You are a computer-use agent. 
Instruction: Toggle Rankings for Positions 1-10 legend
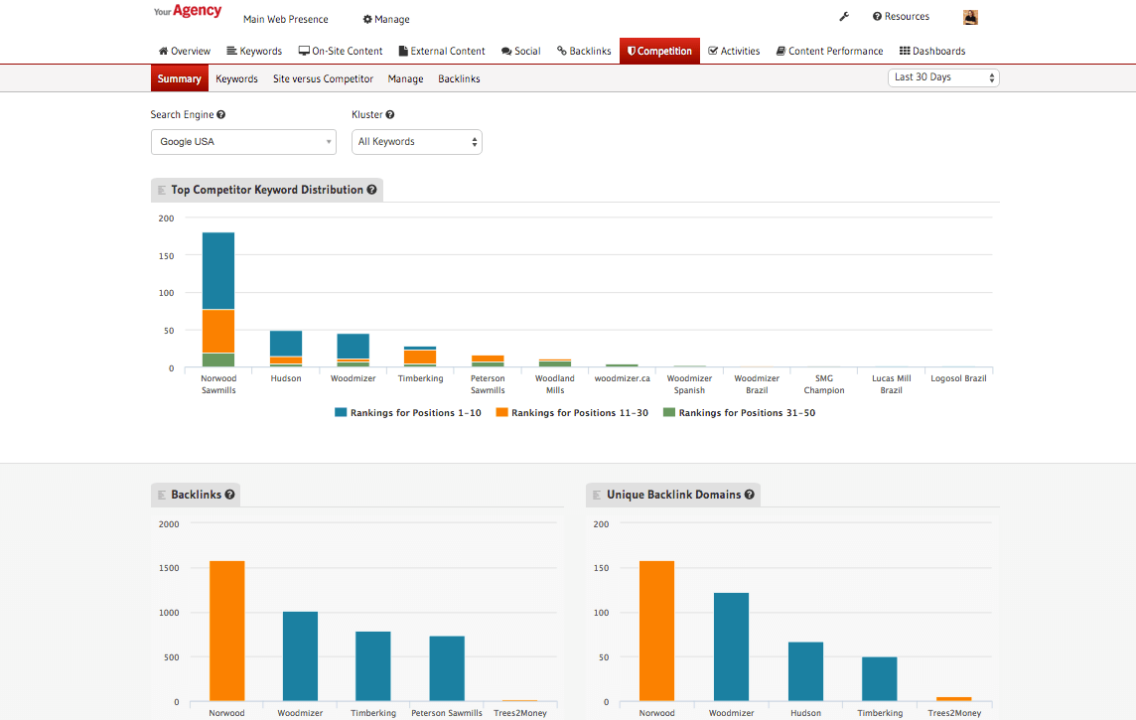(408, 413)
